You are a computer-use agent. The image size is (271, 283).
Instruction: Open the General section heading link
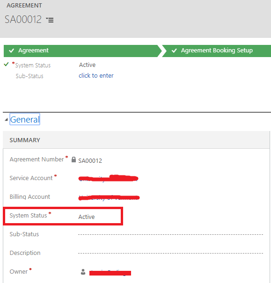(x=25, y=119)
